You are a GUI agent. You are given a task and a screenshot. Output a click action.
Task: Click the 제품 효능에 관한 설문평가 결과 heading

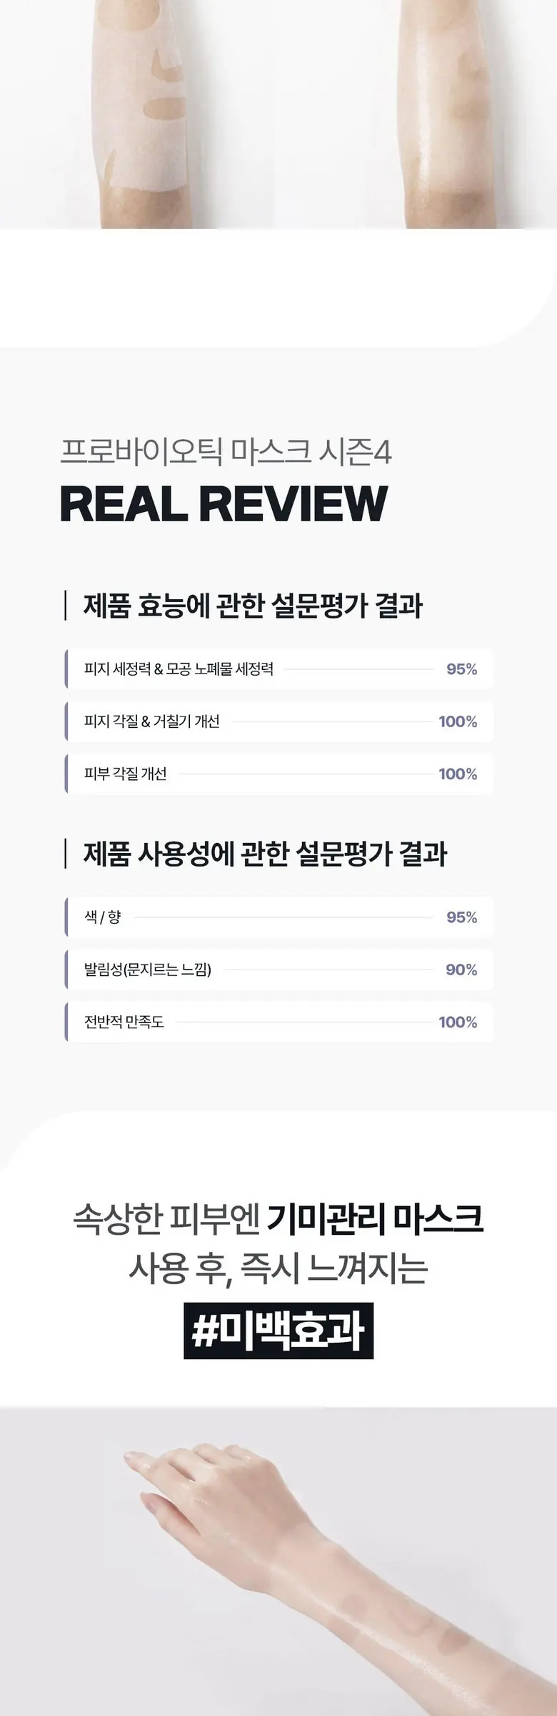coord(253,606)
